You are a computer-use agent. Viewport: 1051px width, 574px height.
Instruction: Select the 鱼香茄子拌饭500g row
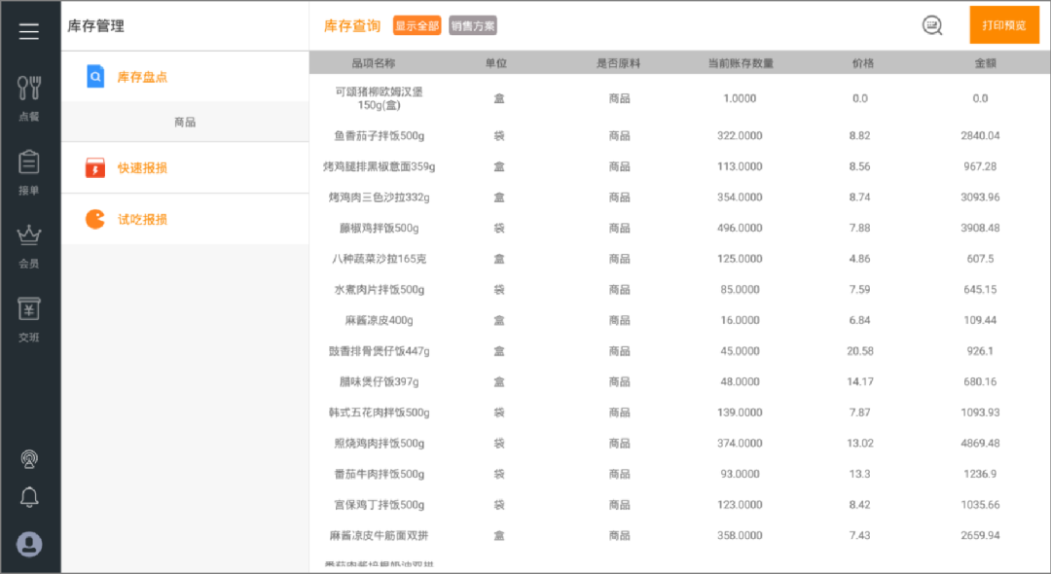(x=679, y=135)
